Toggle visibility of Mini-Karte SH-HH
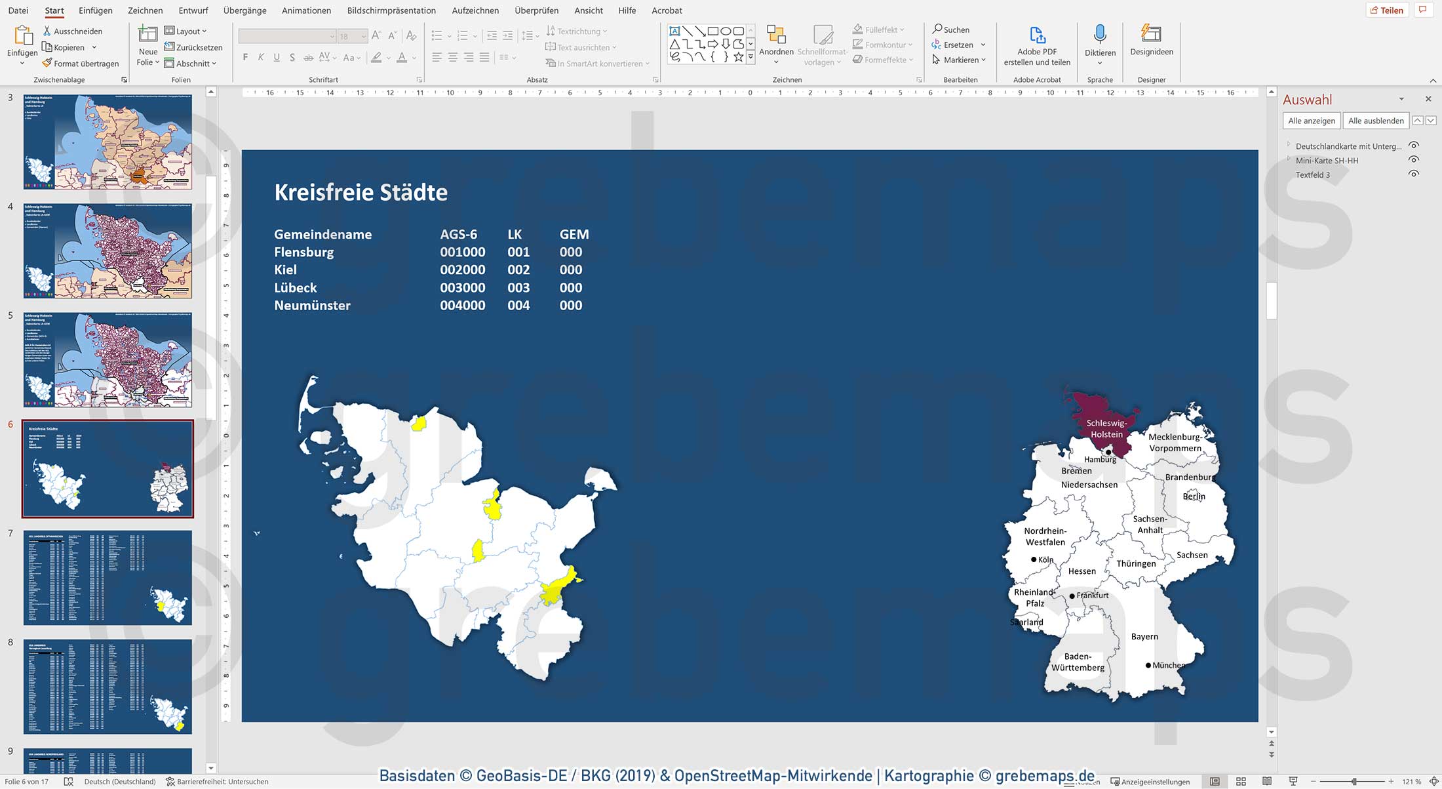Viewport: 1442px width, 789px height. [1414, 159]
